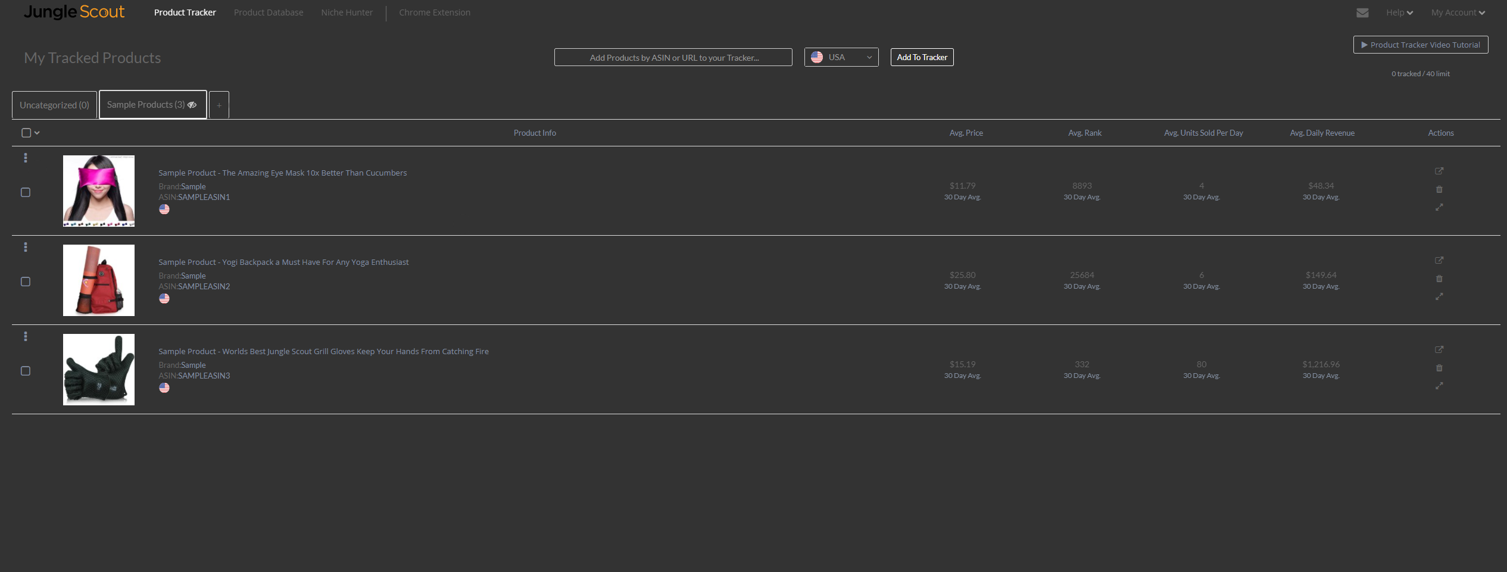The image size is (1507, 572).
Task: Open external link icon for Eye Mask product
Action: [1439, 171]
